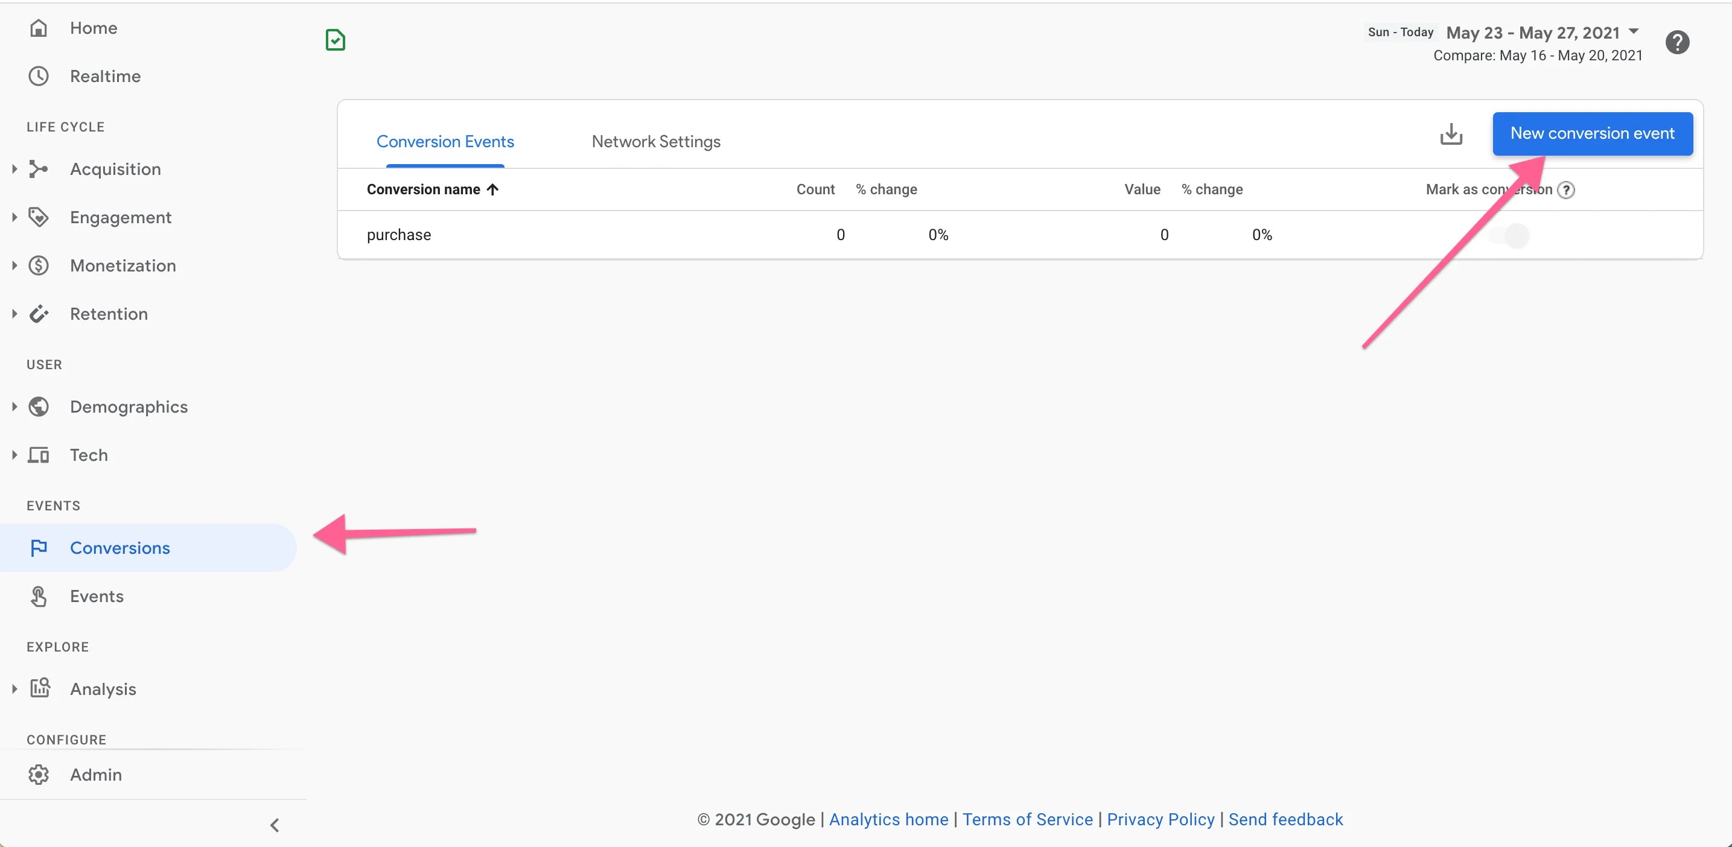Sort by Conversion name column
The image size is (1732, 847).
430,189
